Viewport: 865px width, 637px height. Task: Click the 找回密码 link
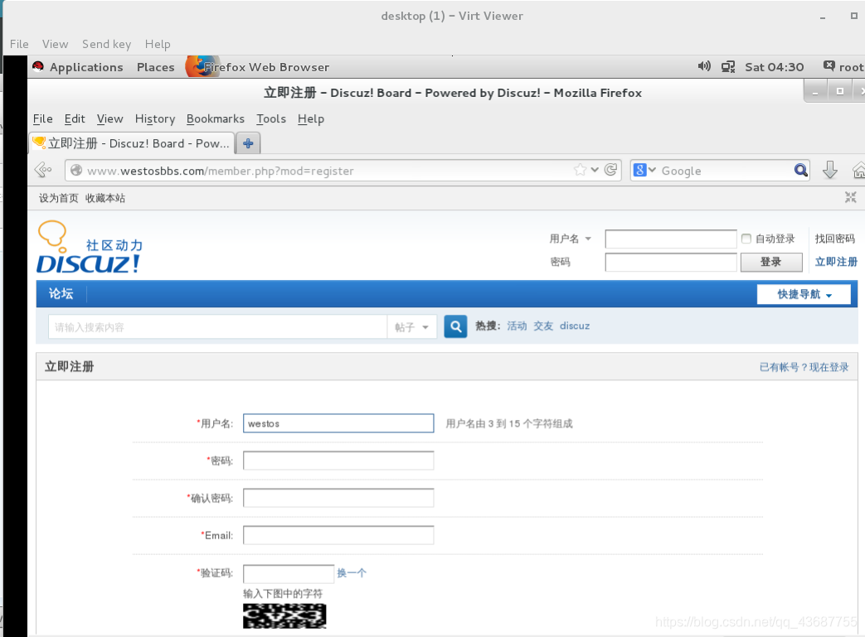click(834, 239)
